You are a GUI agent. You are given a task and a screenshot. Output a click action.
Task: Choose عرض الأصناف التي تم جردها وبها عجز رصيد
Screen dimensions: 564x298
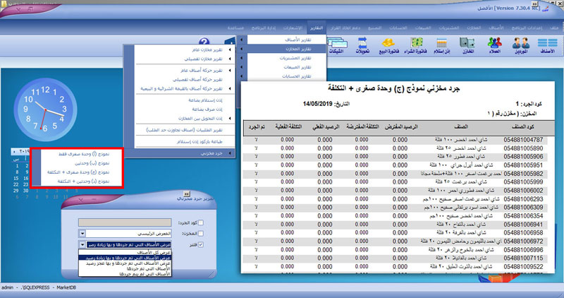click(125, 263)
